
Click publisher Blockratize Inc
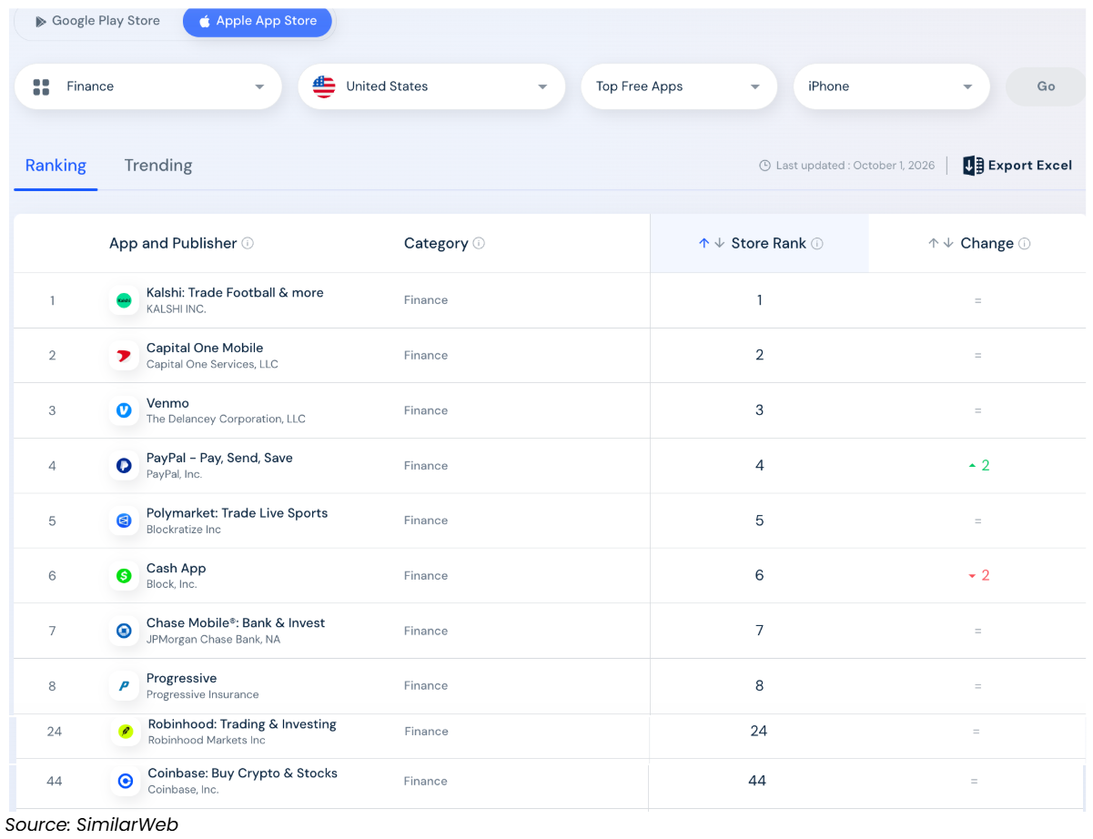point(184,530)
